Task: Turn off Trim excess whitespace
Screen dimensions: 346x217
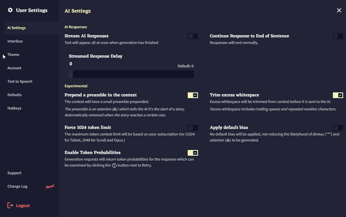Action: click(338, 95)
